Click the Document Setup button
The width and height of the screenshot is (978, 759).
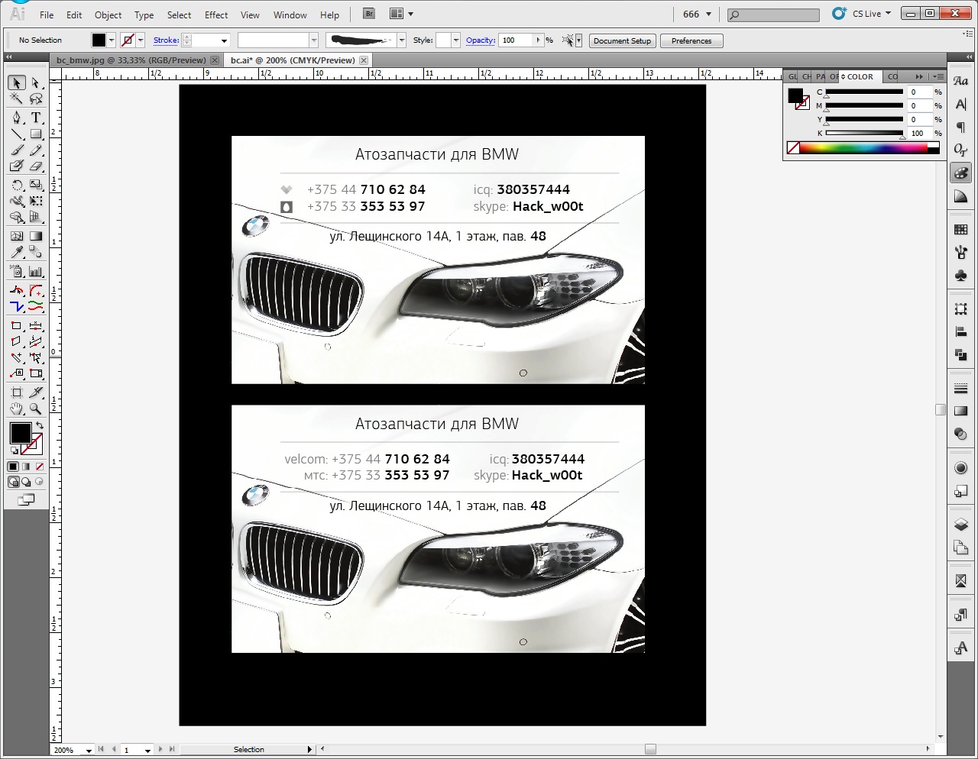click(x=622, y=40)
